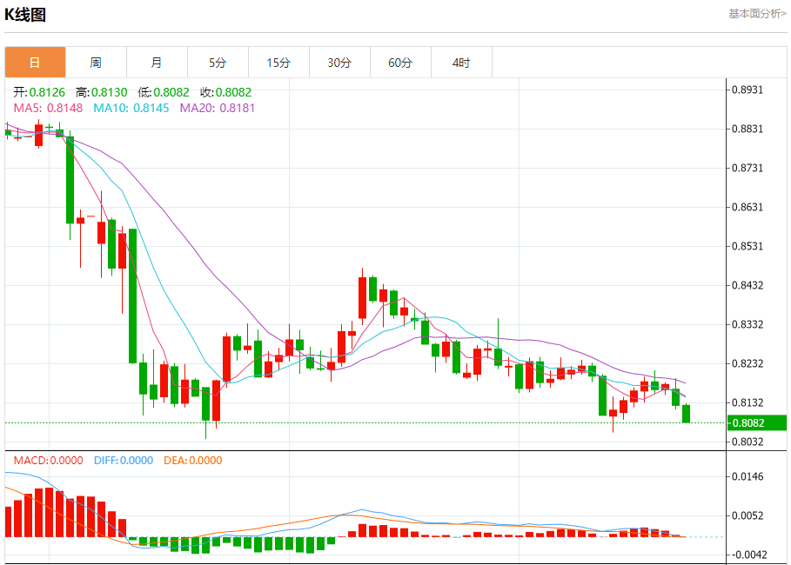Open the 基本面分析> link
The height and width of the screenshot is (565, 791).
click(x=757, y=14)
